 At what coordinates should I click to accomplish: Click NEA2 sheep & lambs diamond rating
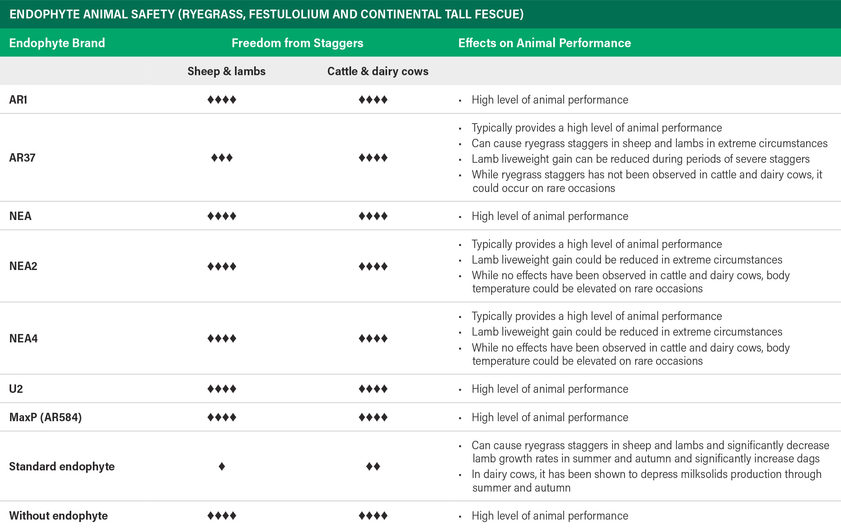pyautogui.click(x=222, y=266)
